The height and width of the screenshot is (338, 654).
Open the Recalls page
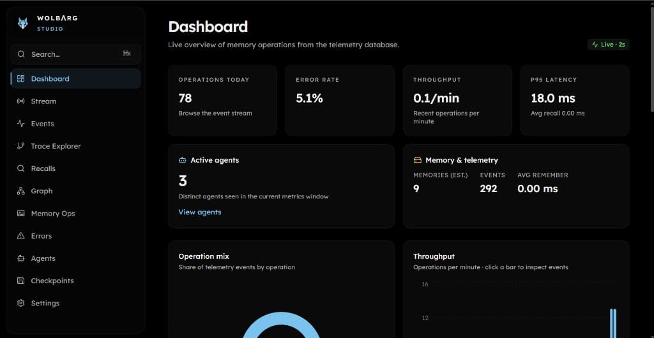pyautogui.click(x=75, y=168)
